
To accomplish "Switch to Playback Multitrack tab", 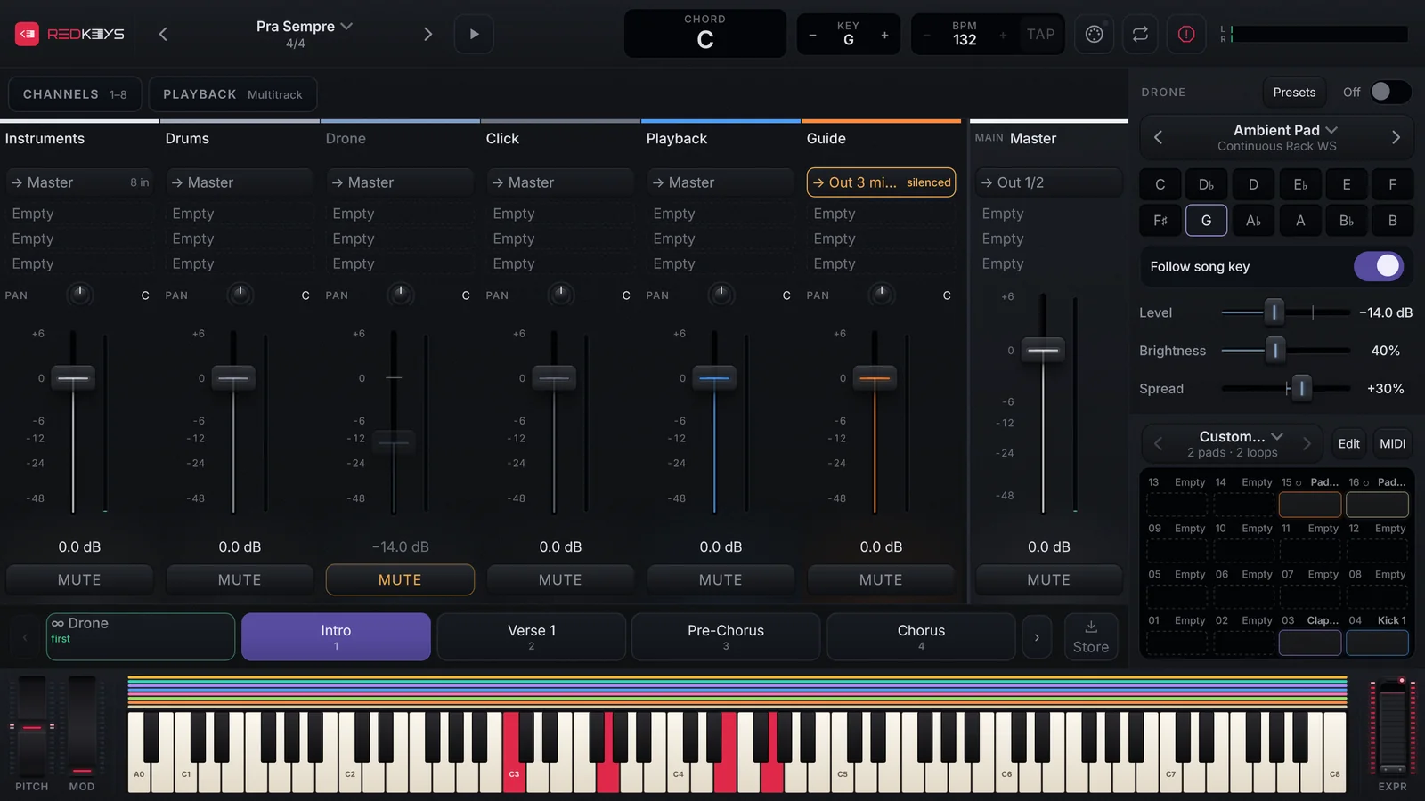I will click(232, 94).
